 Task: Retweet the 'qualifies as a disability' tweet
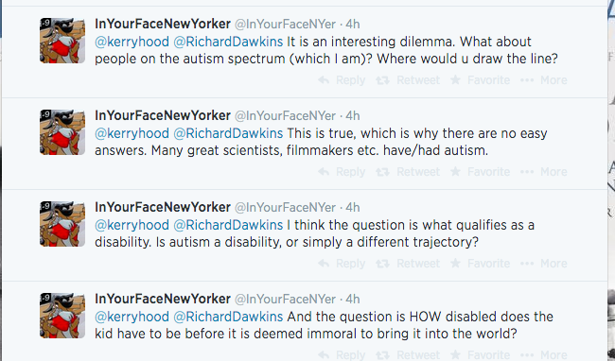pyautogui.click(x=408, y=264)
